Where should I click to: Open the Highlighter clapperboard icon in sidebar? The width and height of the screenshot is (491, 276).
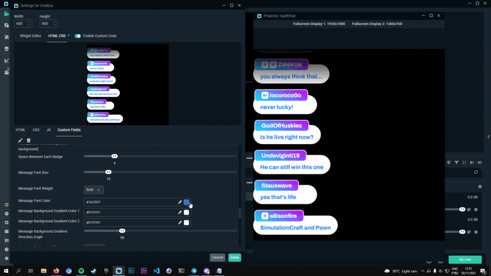6,72
